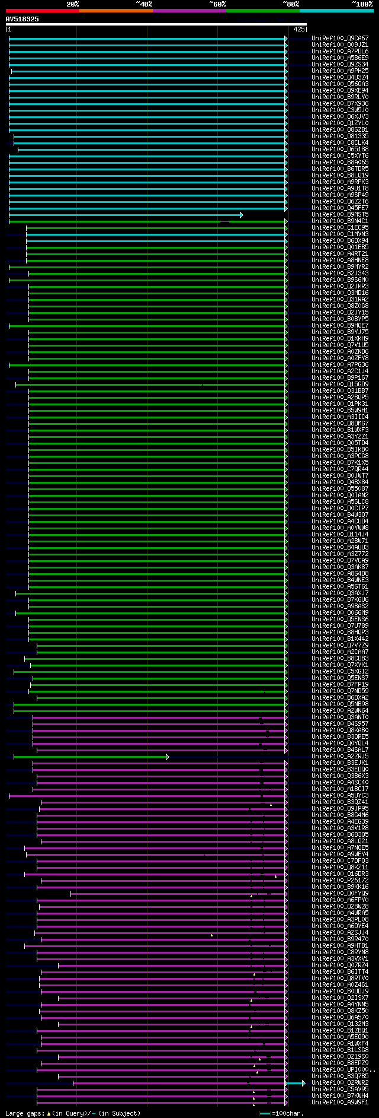Select hit label UniRef100_Q0YQL4

coord(340,744)
